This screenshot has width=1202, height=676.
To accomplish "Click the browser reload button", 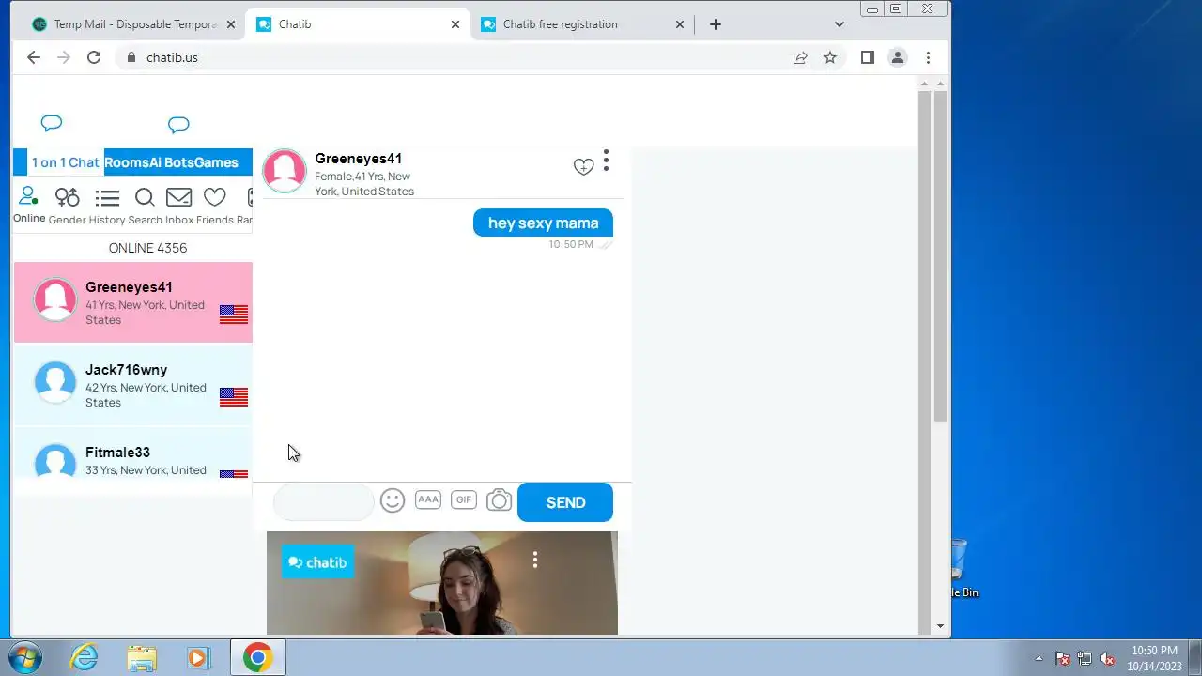I will click(x=94, y=57).
